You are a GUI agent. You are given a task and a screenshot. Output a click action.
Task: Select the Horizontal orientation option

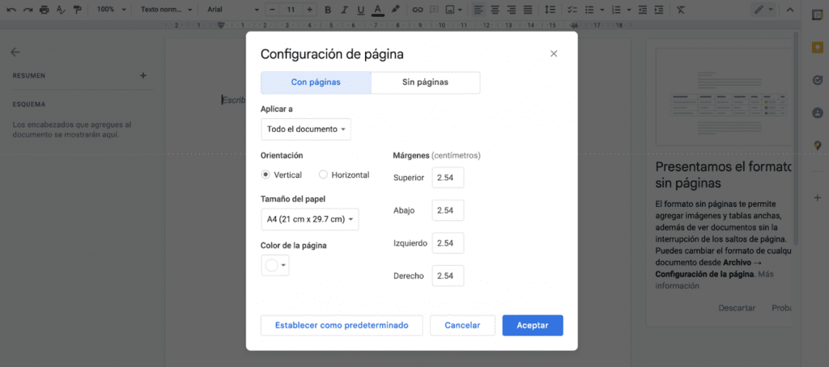pyautogui.click(x=323, y=175)
